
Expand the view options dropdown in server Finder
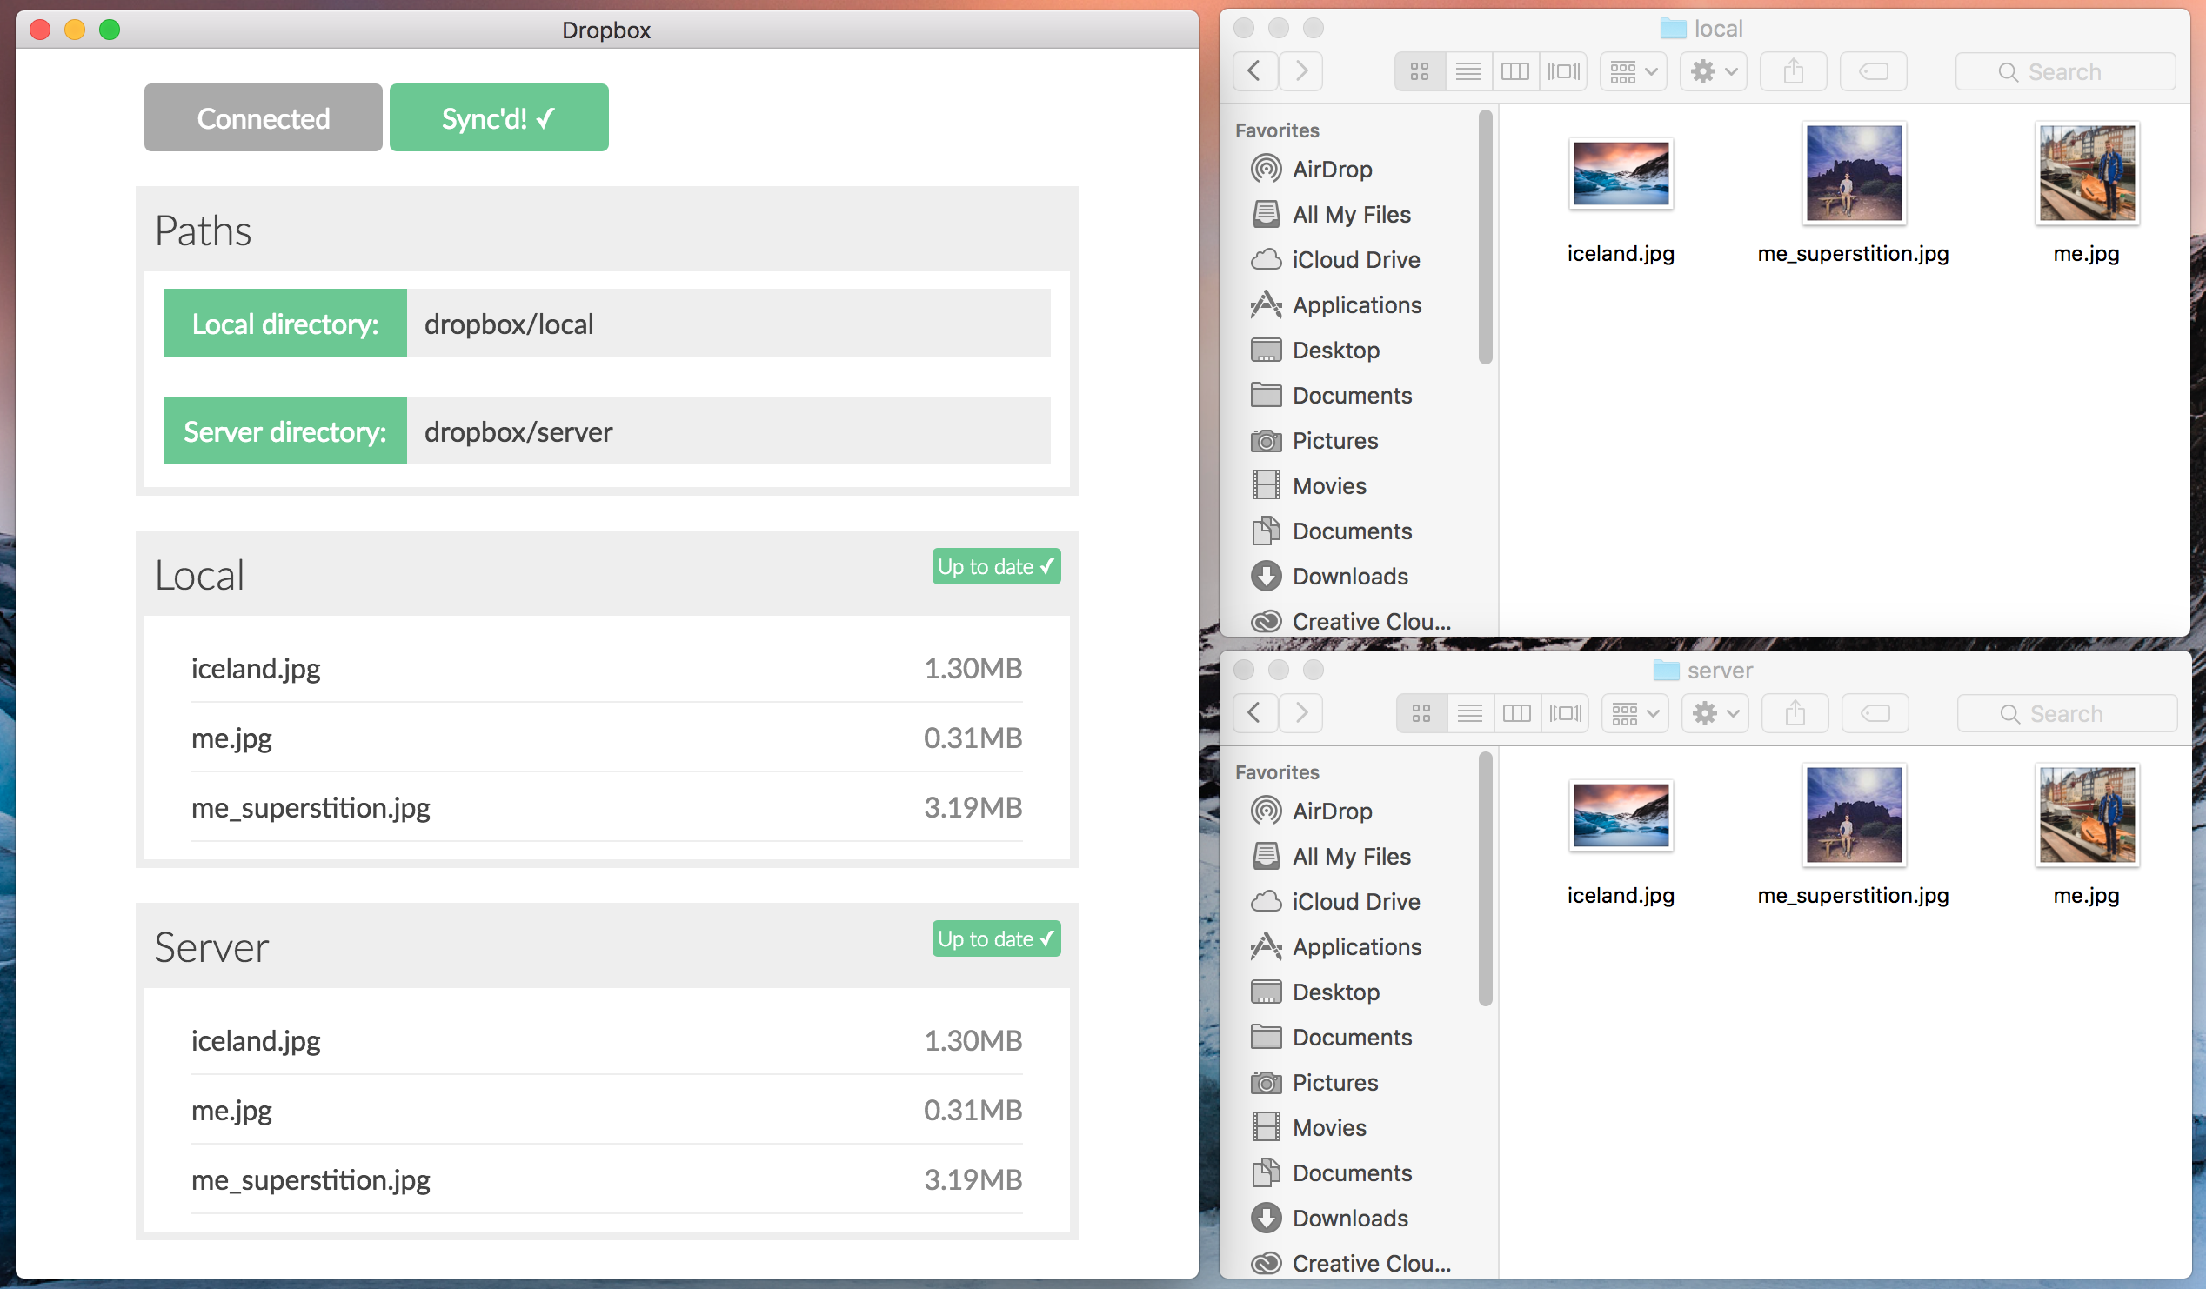coord(1634,713)
